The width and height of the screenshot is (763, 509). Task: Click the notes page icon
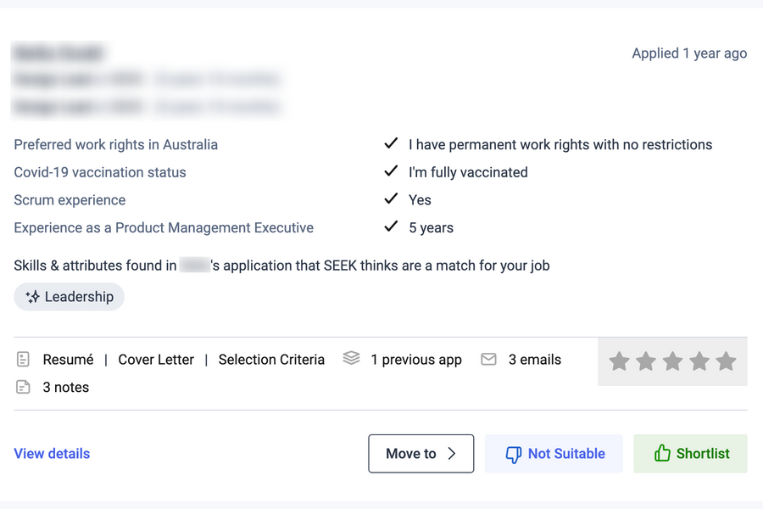[23, 388]
